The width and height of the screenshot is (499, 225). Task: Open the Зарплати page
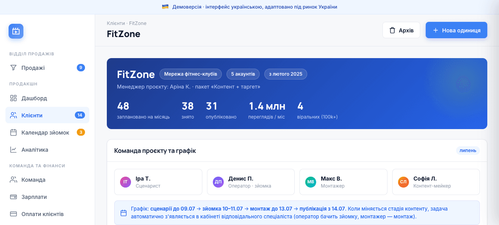click(47, 197)
